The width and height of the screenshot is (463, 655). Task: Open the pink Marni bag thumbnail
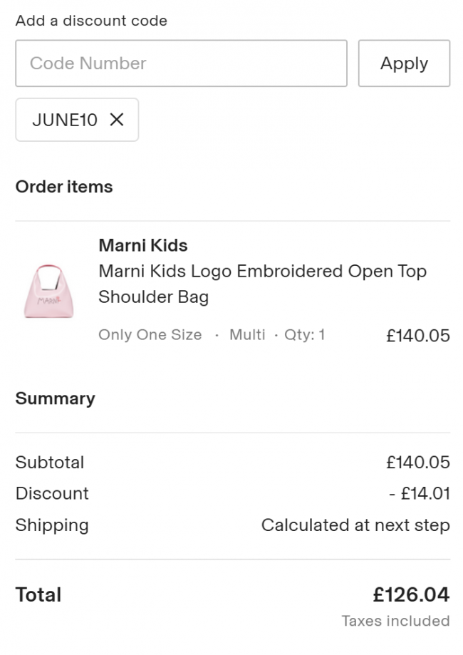point(49,292)
